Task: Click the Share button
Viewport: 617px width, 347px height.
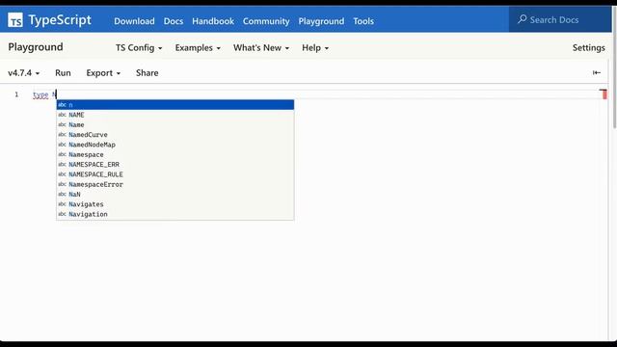Action: (148, 73)
